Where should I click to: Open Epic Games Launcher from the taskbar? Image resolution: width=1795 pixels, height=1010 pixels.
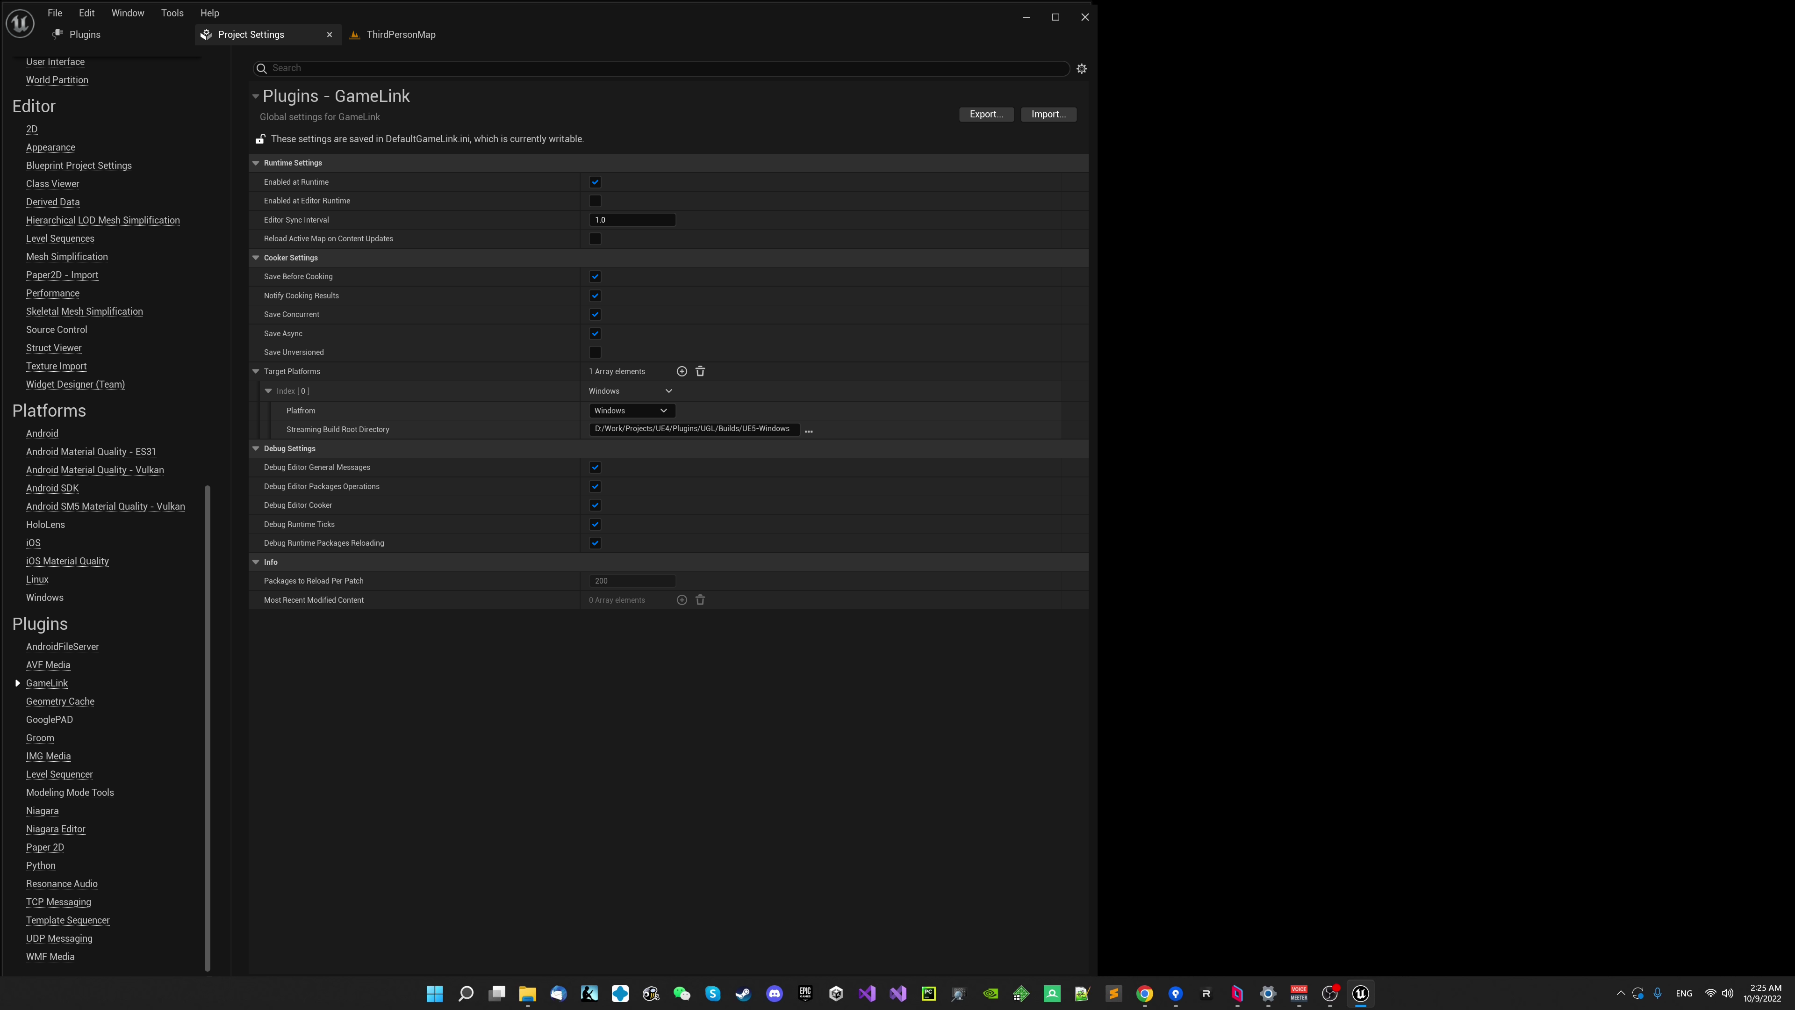805,993
